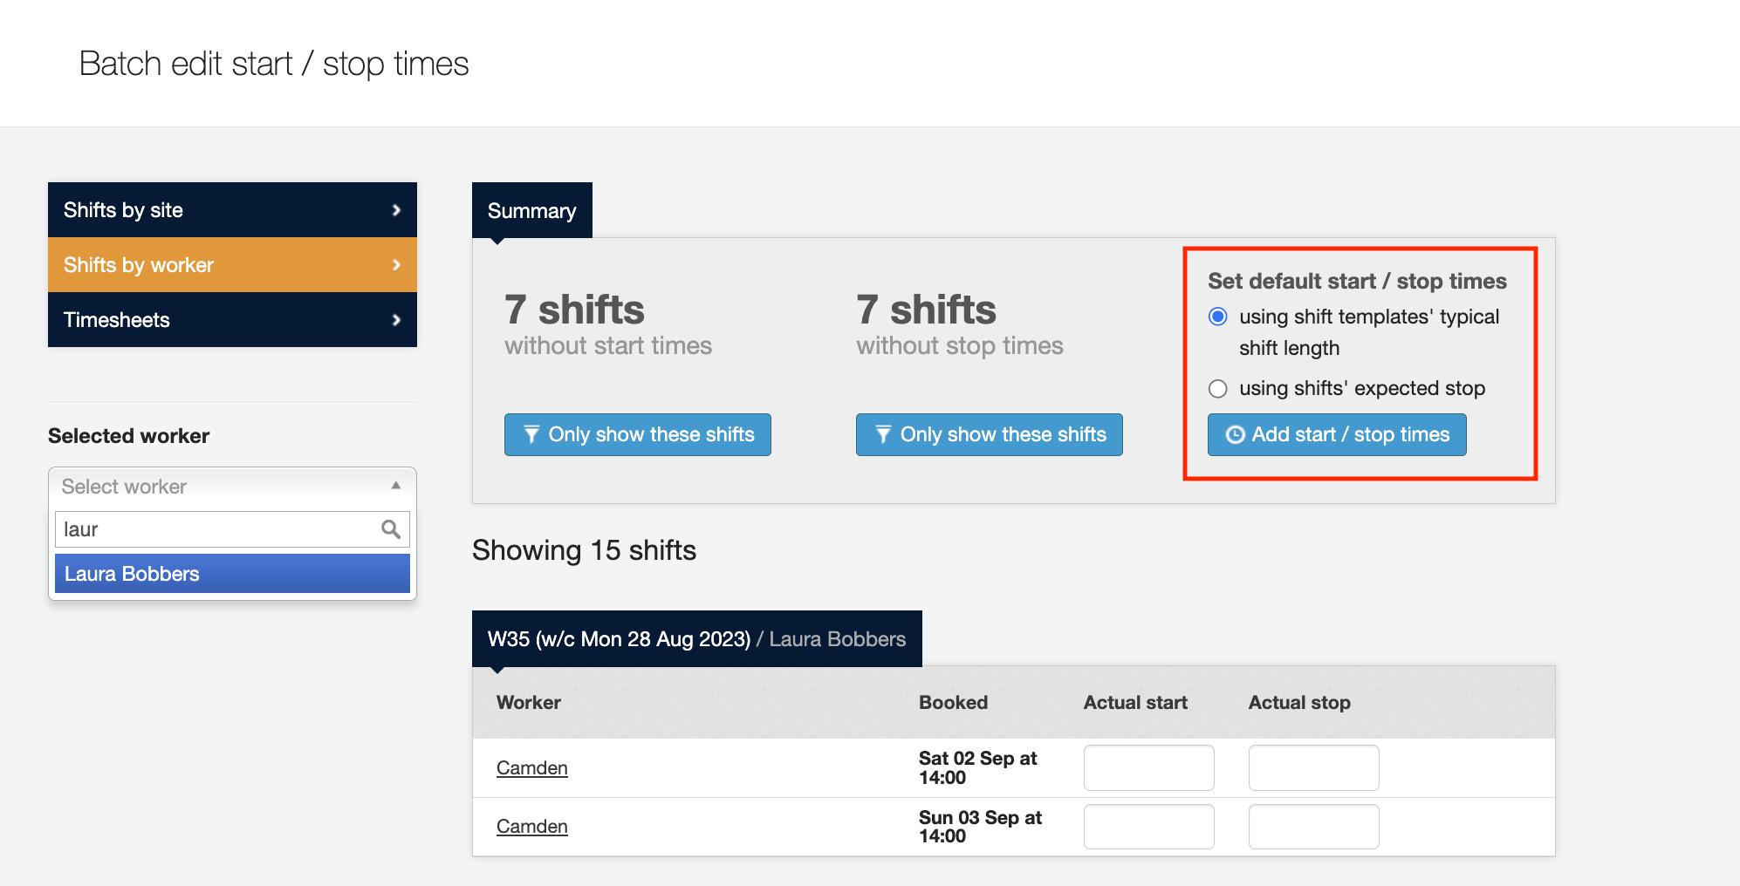
Task: Click chevron arrow on Timesheets row
Action: click(396, 320)
